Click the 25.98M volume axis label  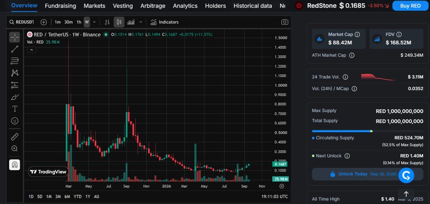(x=280, y=179)
